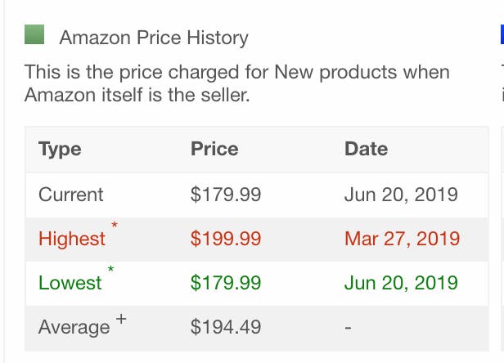Click the Date column header
The width and height of the screenshot is (504, 363).
pyautogui.click(x=366, y=149)
